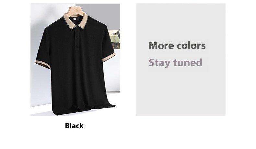Click the gray wall behind the hanger
The width and height of the screenshot is (256, 149).
[99, 13]
